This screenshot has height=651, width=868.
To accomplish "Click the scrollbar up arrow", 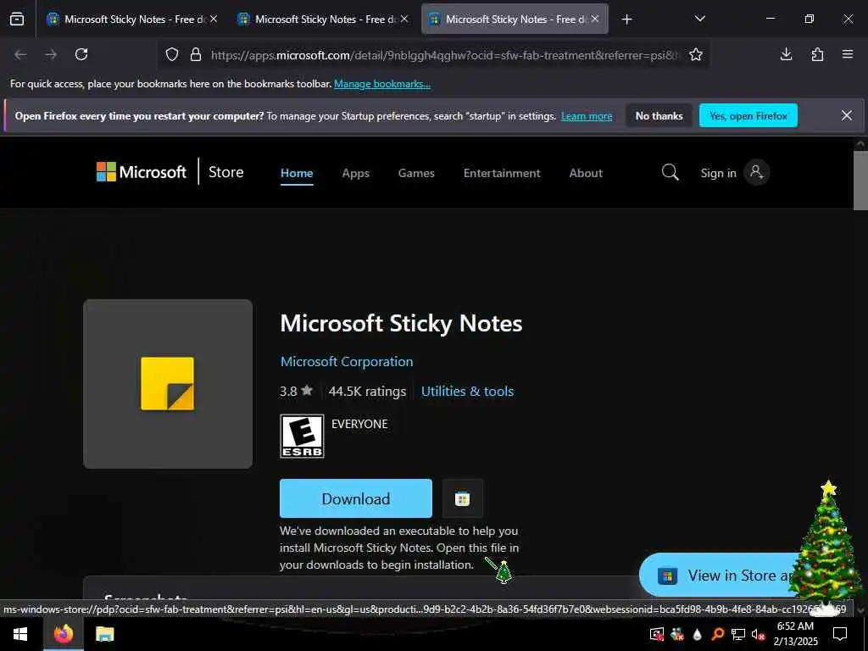I will click(x=860, y=143).
